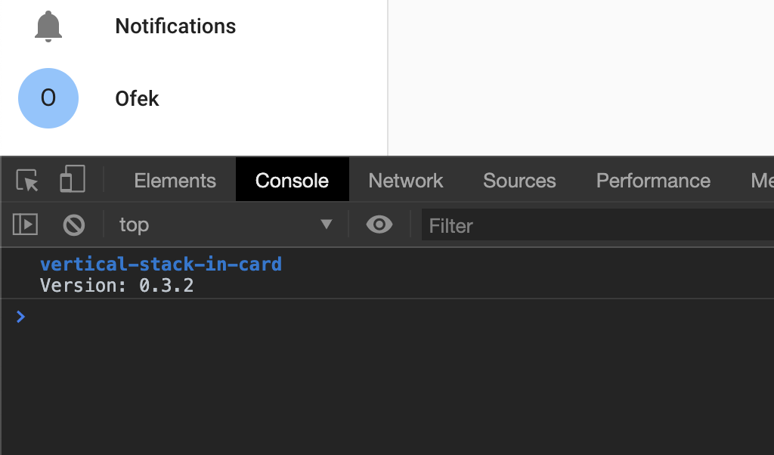Click the Version 0.3.2 log message
The height and width of the screenshot is (455, 774).
117,285
